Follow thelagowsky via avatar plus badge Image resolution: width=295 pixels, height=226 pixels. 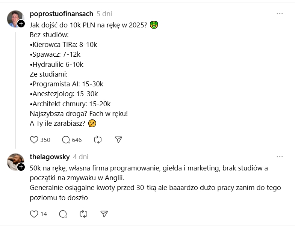pos(21,166)
